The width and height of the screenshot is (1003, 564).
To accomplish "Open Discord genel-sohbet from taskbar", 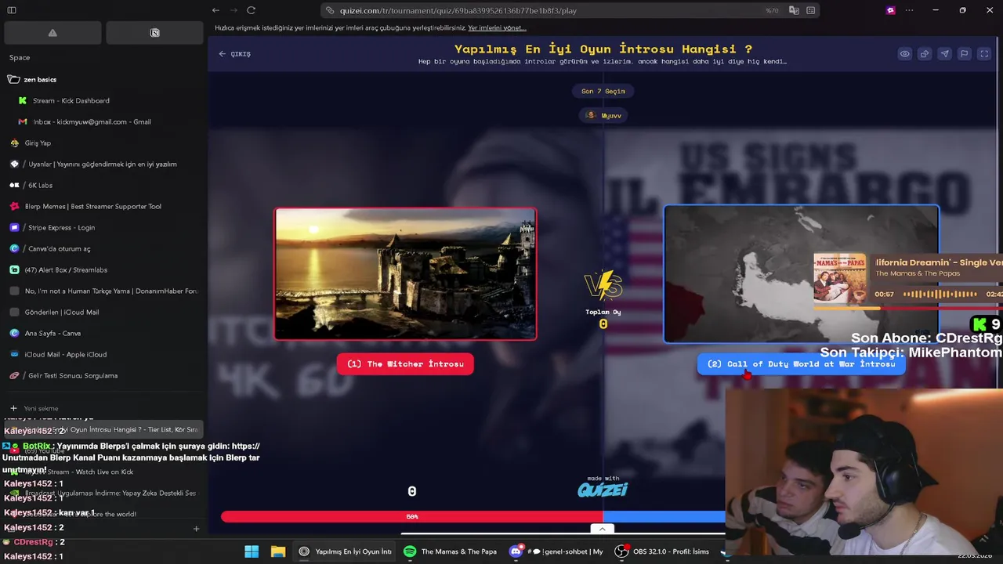I will 556,551.
